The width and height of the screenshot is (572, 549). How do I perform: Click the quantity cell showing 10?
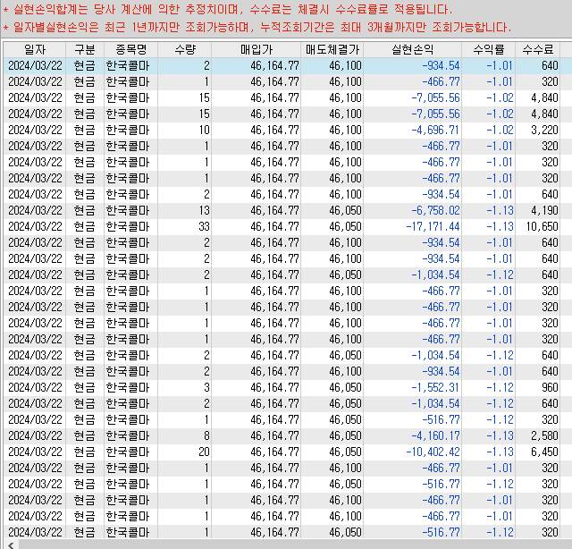(185, 130)
